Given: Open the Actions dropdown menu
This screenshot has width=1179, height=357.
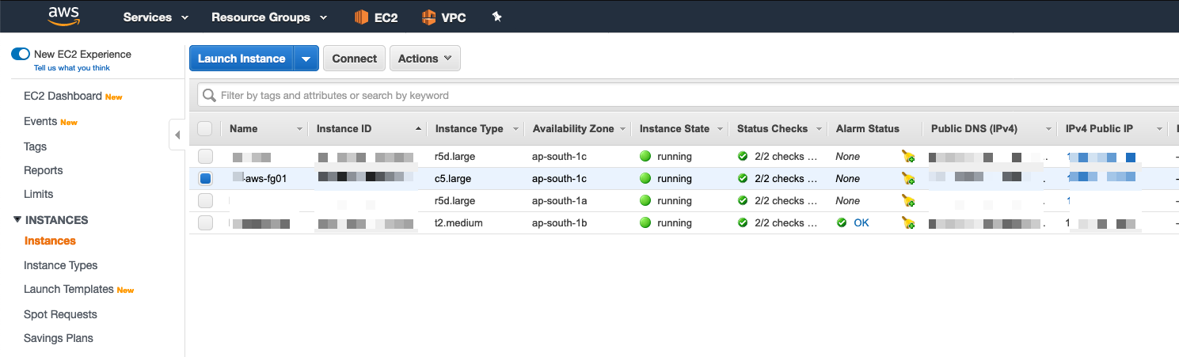Looking at the screenshot, I should pos(424,59).
